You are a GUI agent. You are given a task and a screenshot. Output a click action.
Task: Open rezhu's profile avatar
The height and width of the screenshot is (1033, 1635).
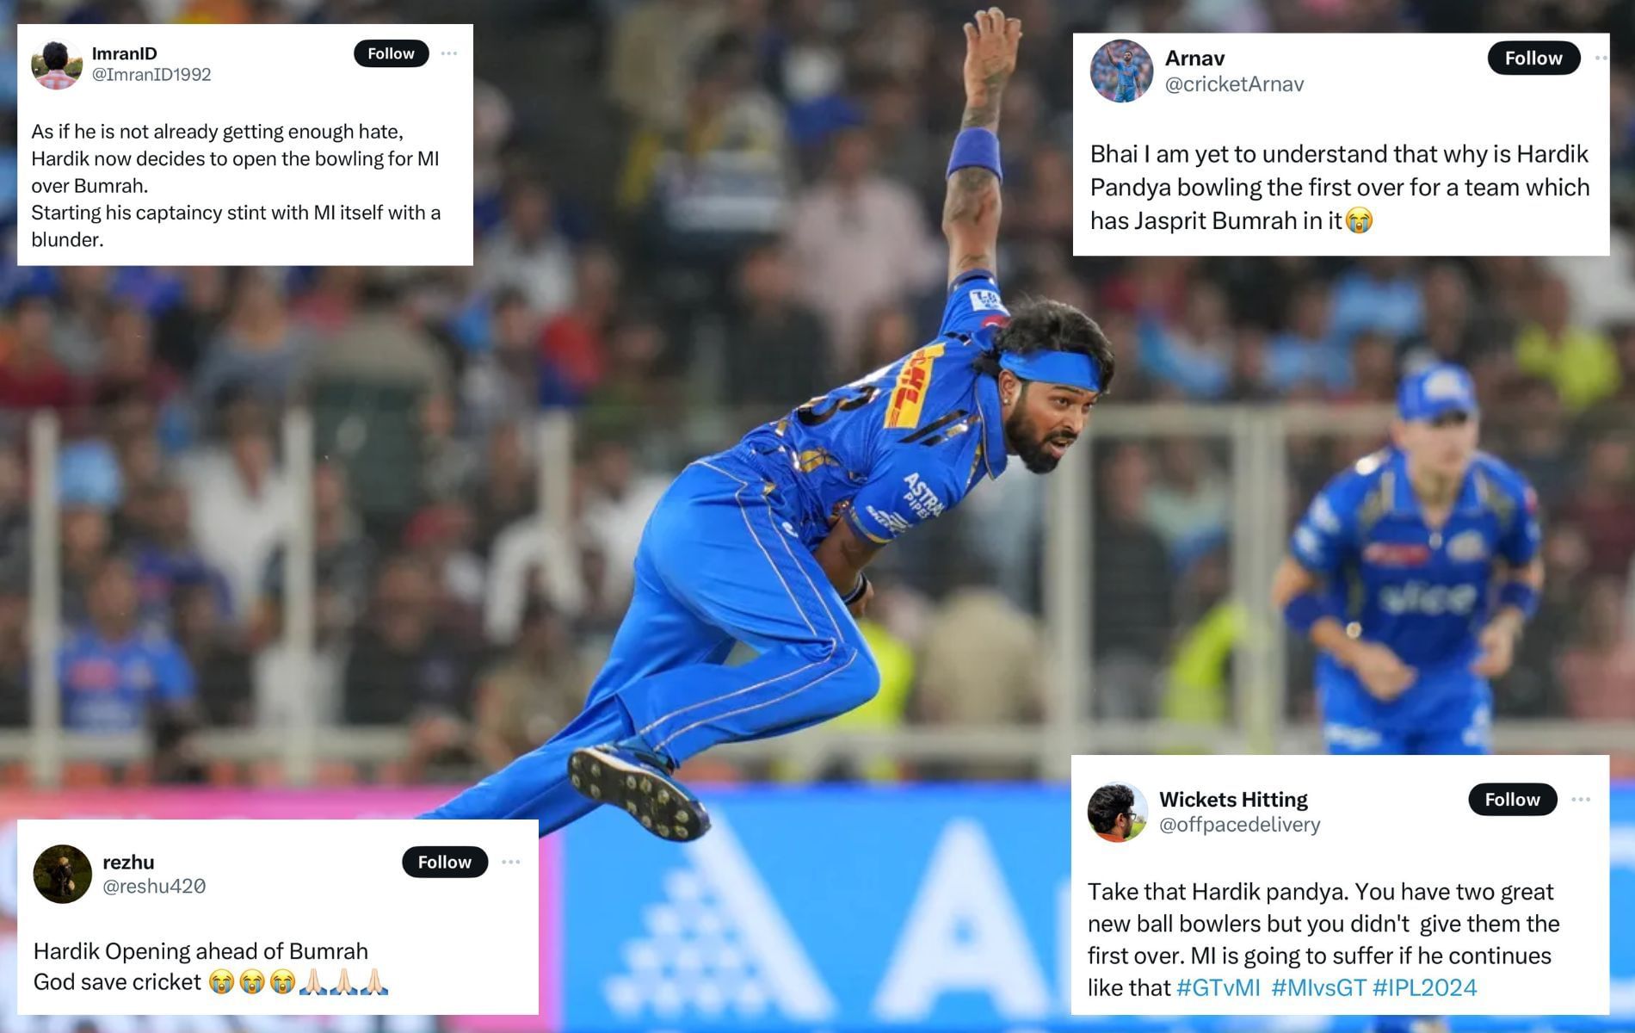pos(63,874)
